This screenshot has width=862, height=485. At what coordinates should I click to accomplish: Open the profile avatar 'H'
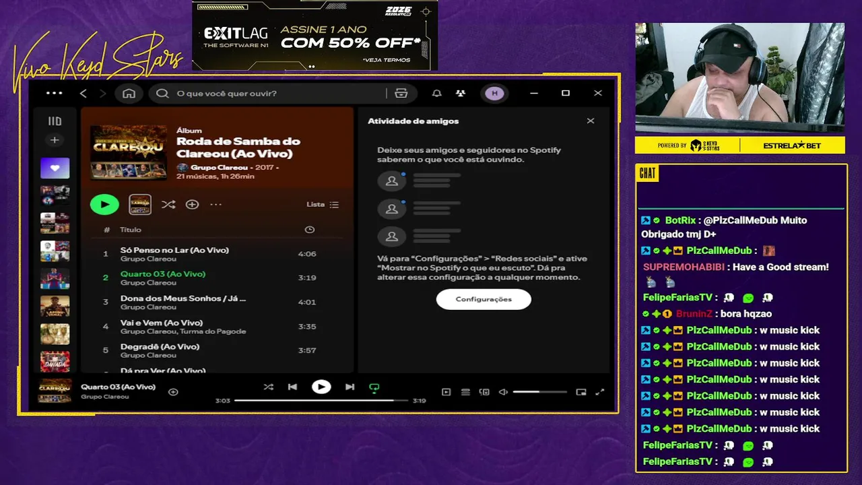[x=495, y=94]
